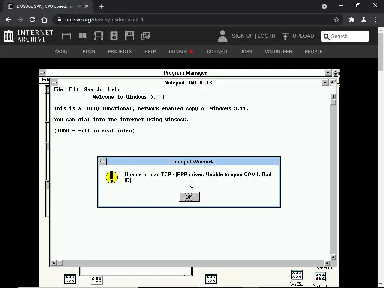
Task: Click the Program Manager title bar
Action: (x=185, y=73)
